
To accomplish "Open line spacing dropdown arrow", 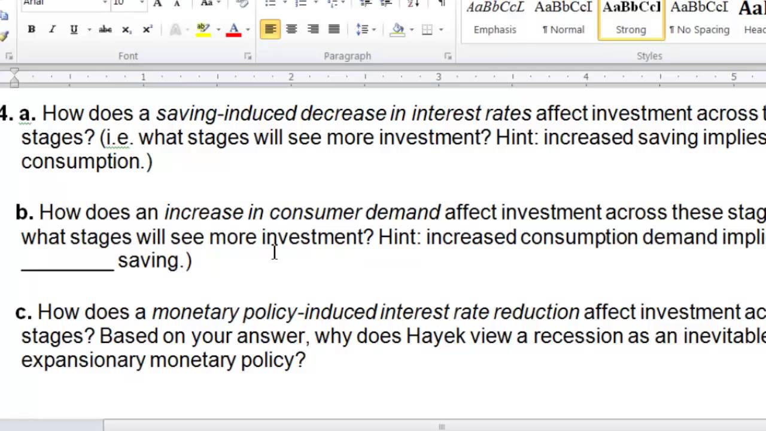I will (x=374, y=29).
